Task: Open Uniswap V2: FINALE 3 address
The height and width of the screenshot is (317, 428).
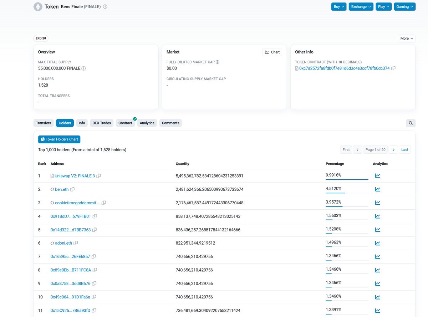Action: [x=75, y=176]
